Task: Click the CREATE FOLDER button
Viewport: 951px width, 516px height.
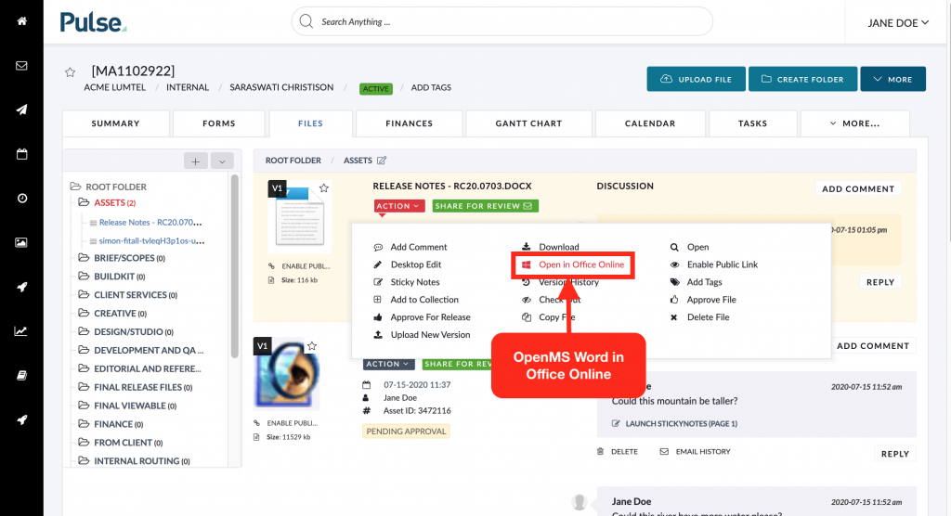Action: pos(802,79)
